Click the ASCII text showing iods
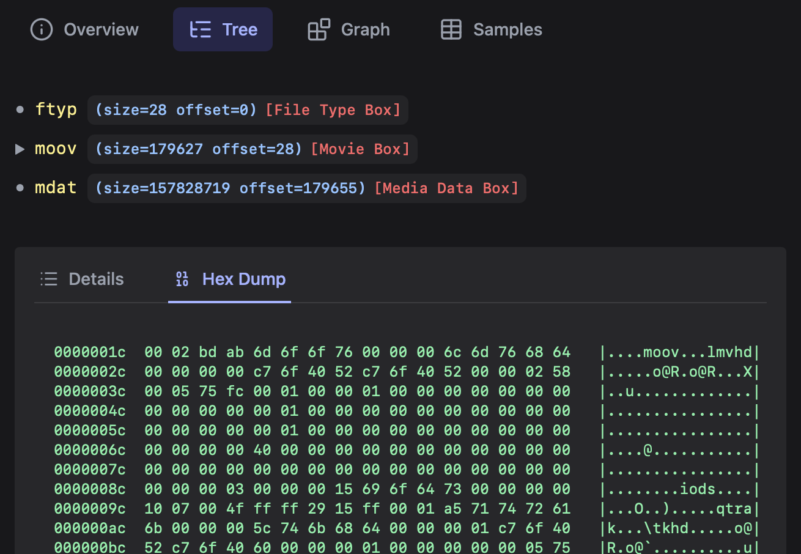Screen dimensions: 801x554 coord(698,489)
